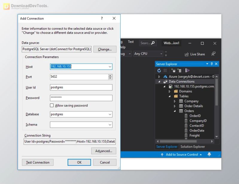This screenshot has width=239, height=184.
Task: Click the scroll right arrow in Server Explorer
Action: coord(212,141)
